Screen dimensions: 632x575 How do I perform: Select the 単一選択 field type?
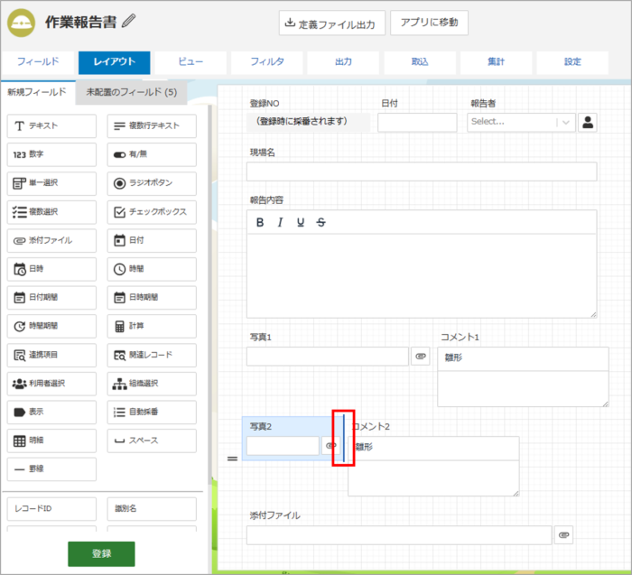pyautogui.click(x=51, y=183)
